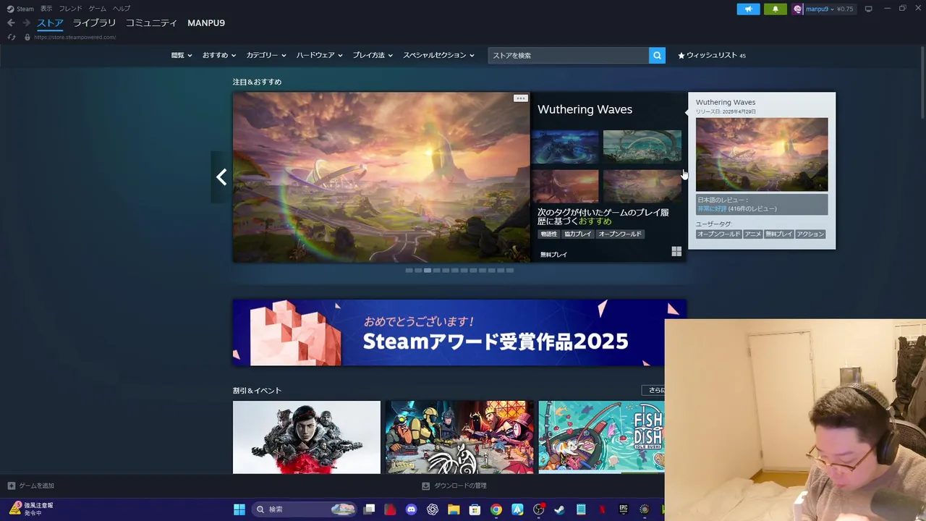926x521 pixels.
Task: Expand the ハードウェア dropdown menu
Action: pos(319,55)
